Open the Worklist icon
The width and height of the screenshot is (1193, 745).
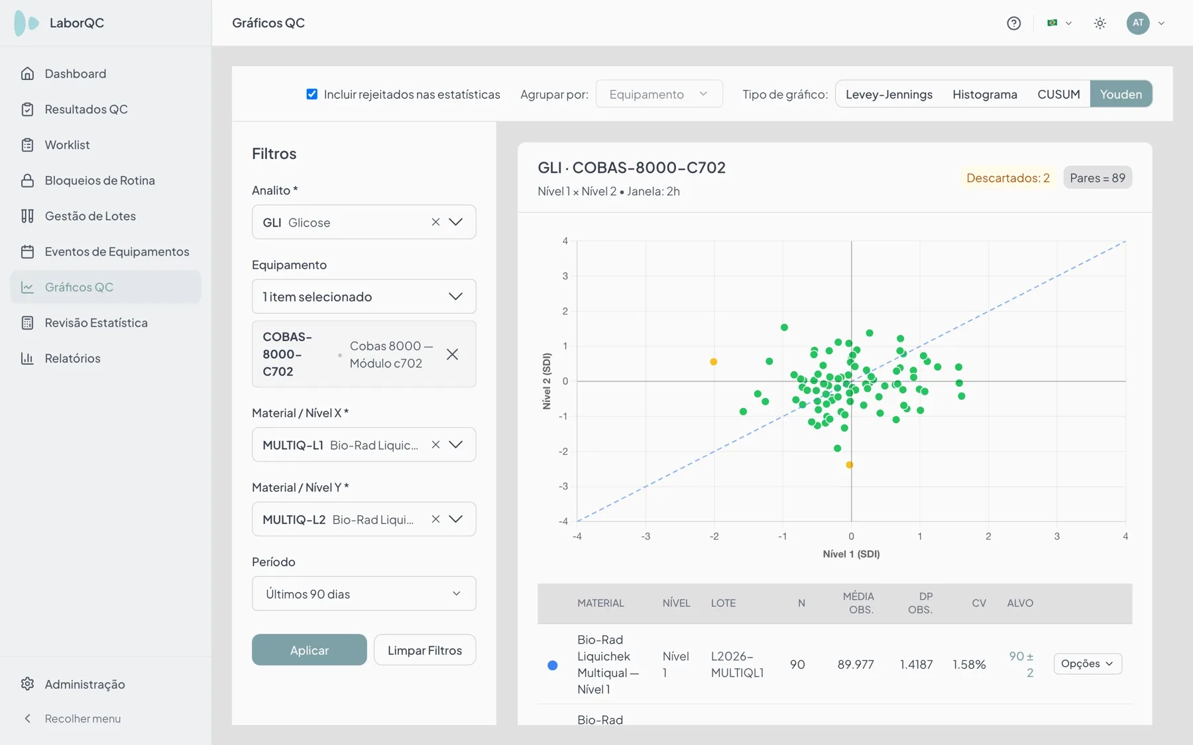[x=27, y=145]
